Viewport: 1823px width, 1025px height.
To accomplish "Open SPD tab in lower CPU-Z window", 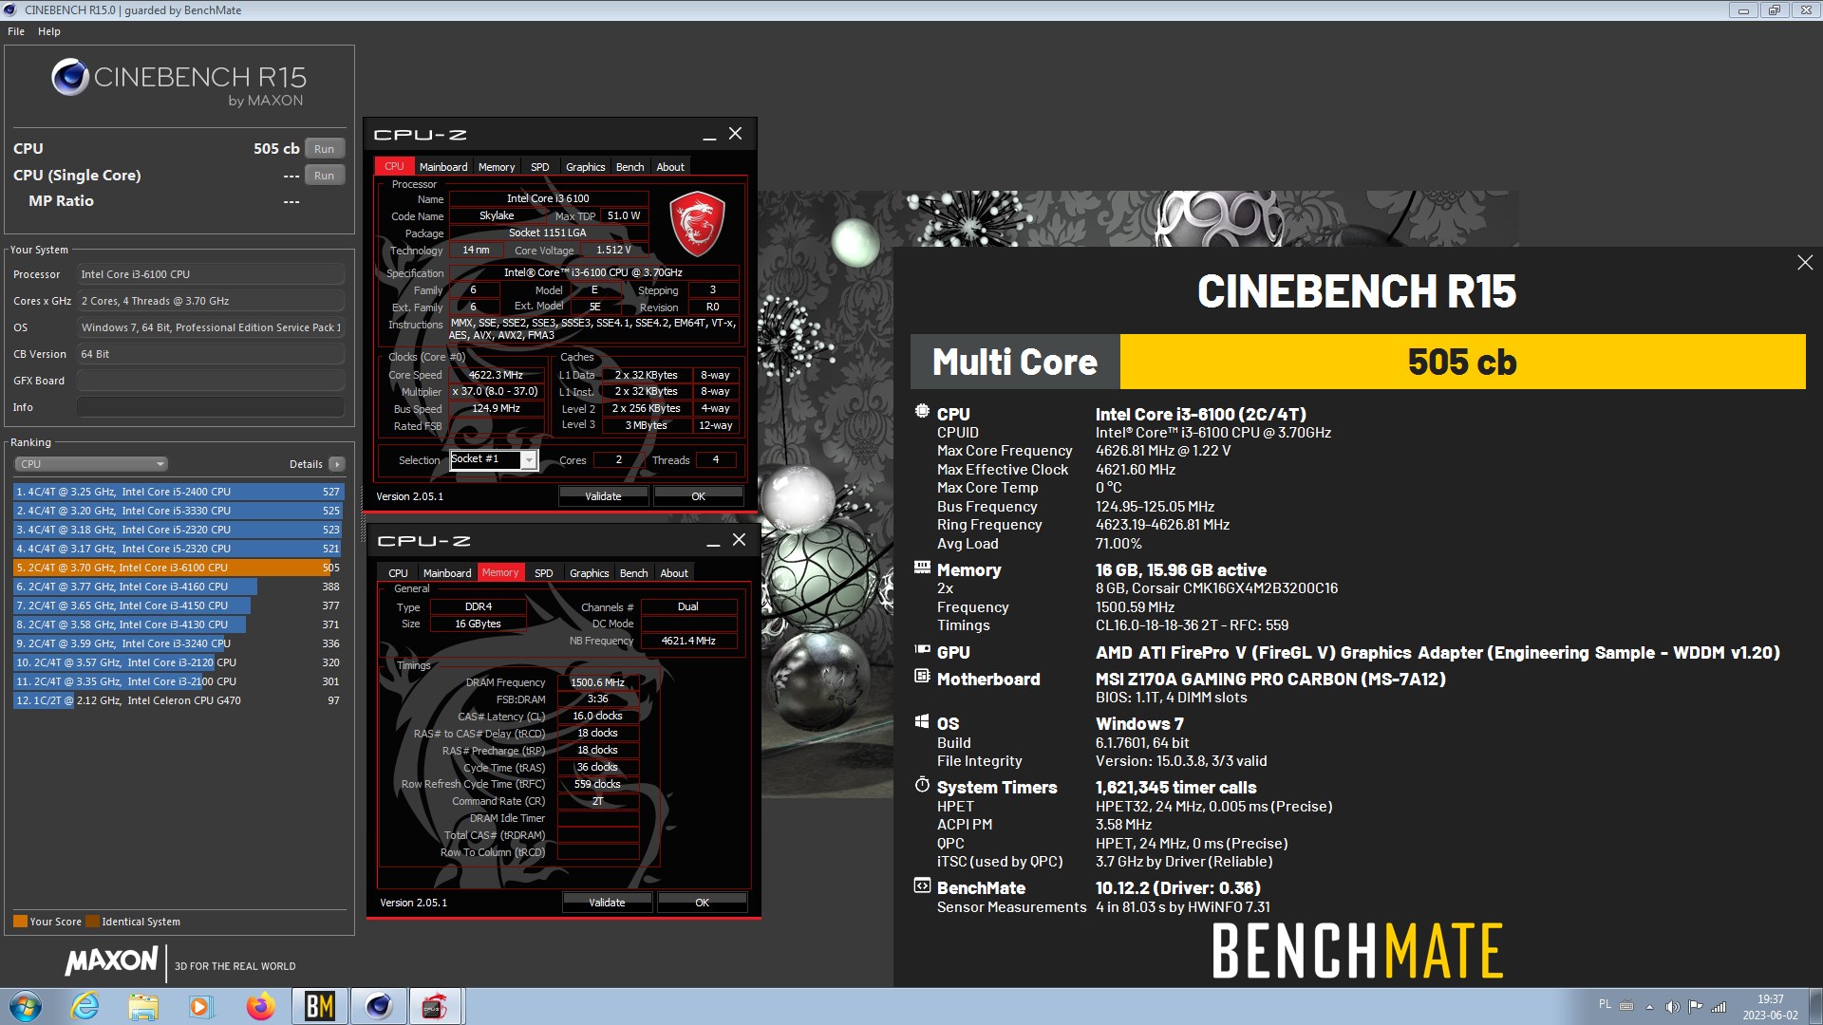I will (544, 573).
